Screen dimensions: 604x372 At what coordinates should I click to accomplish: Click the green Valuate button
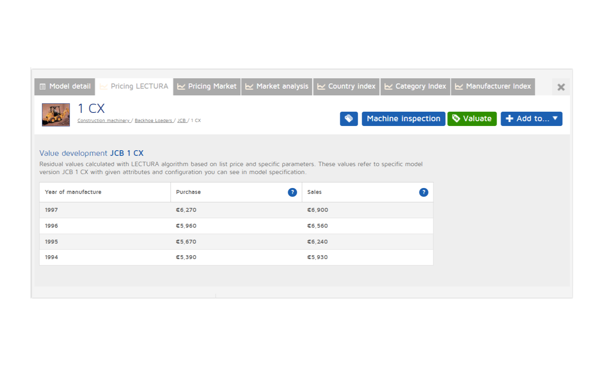pos(472,119)
